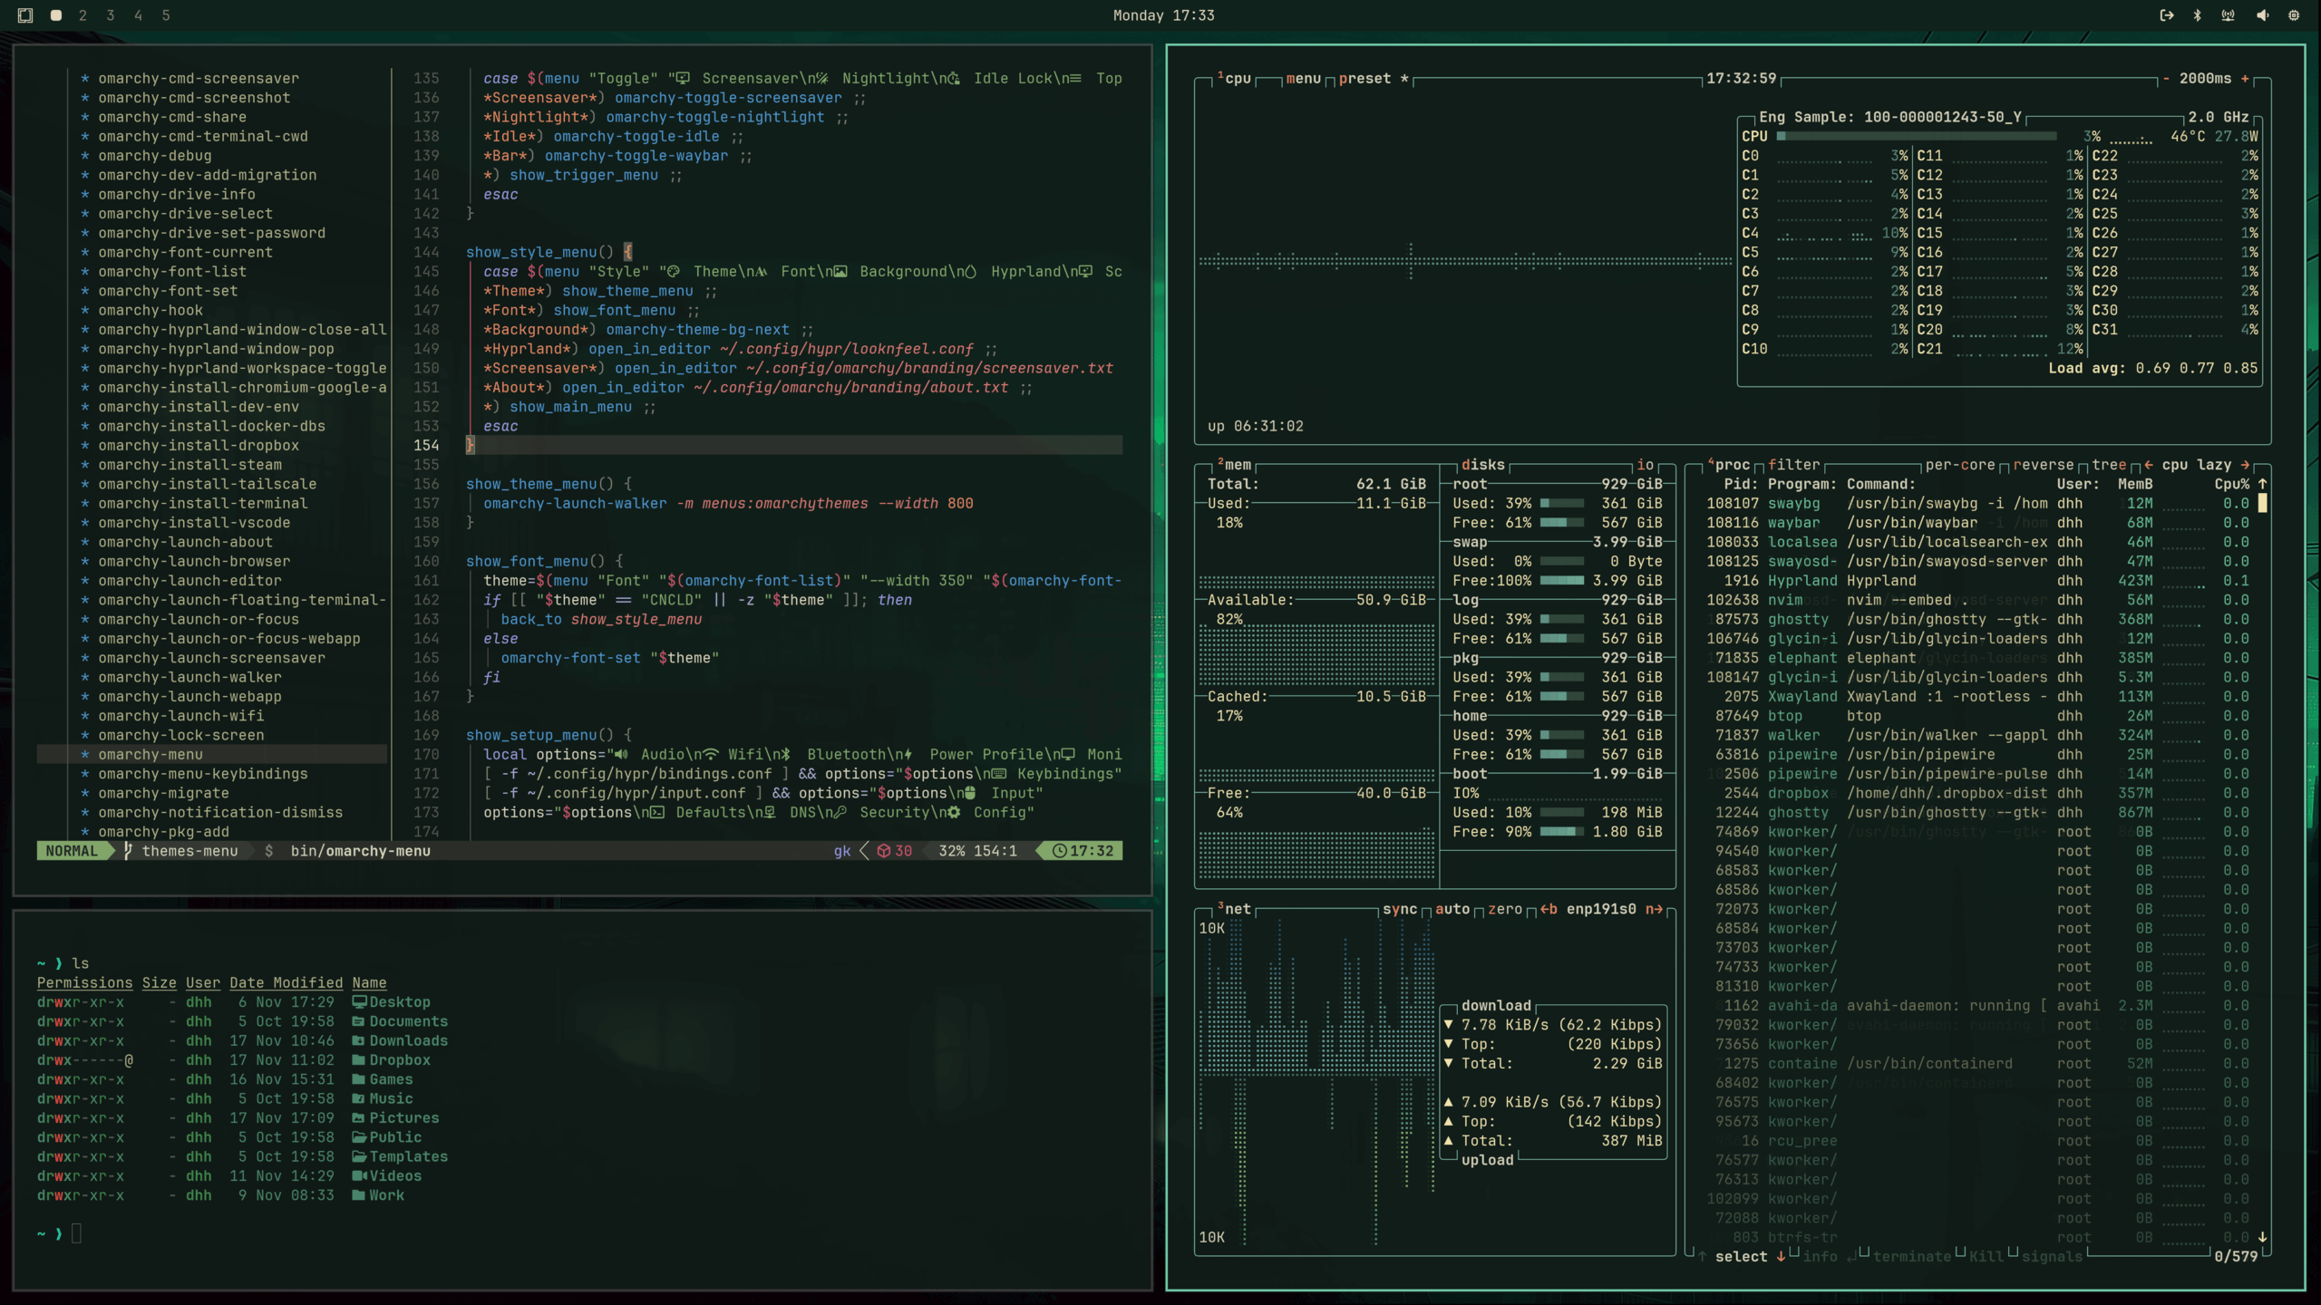Open the CPU chip icon in the top bar
2321x1305 pixels.
(2294, 15)
